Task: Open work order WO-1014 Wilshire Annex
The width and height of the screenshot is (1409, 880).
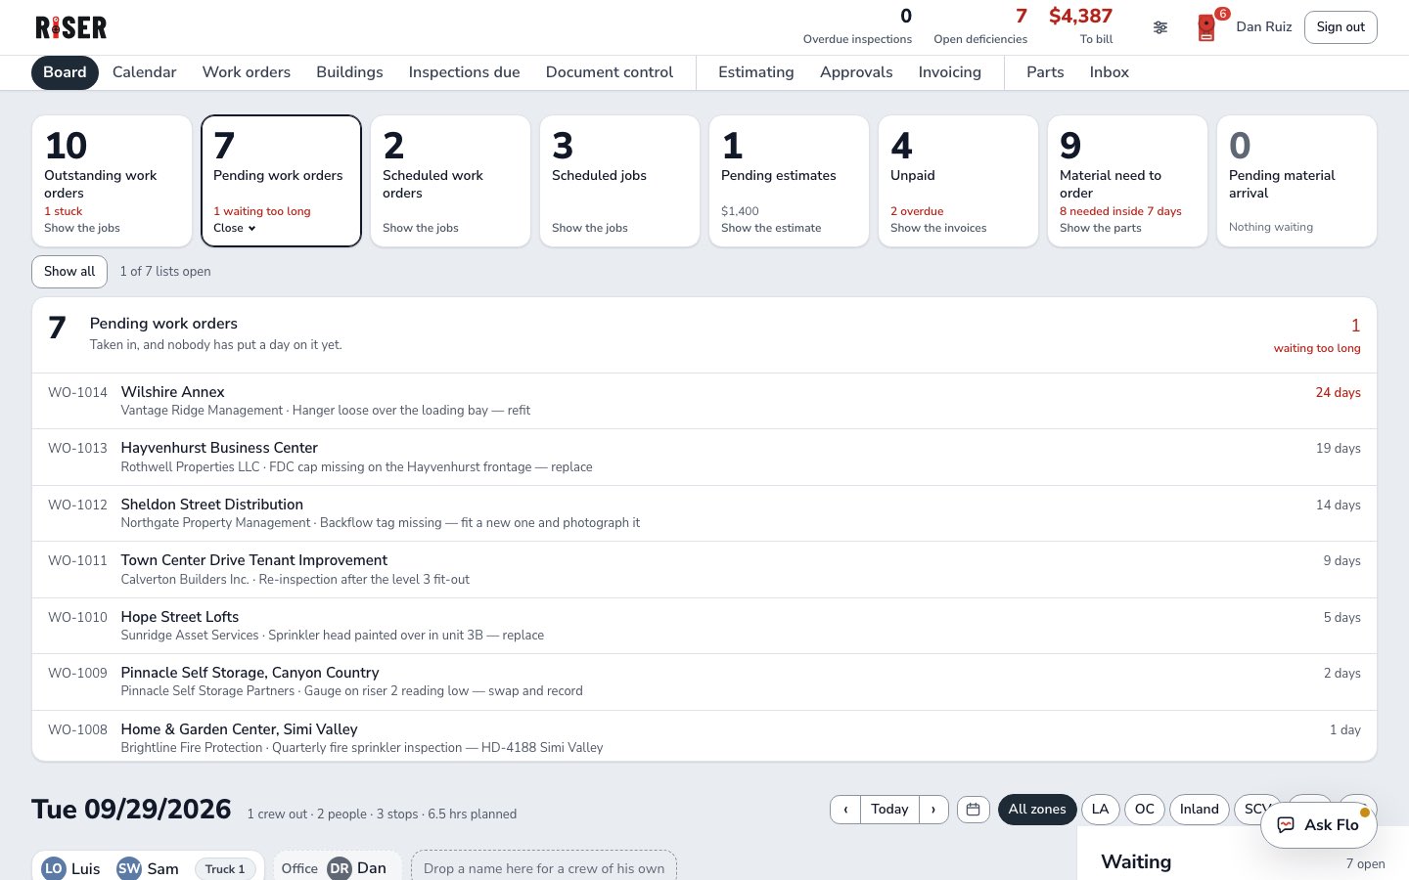Action: tap(704, 401)
